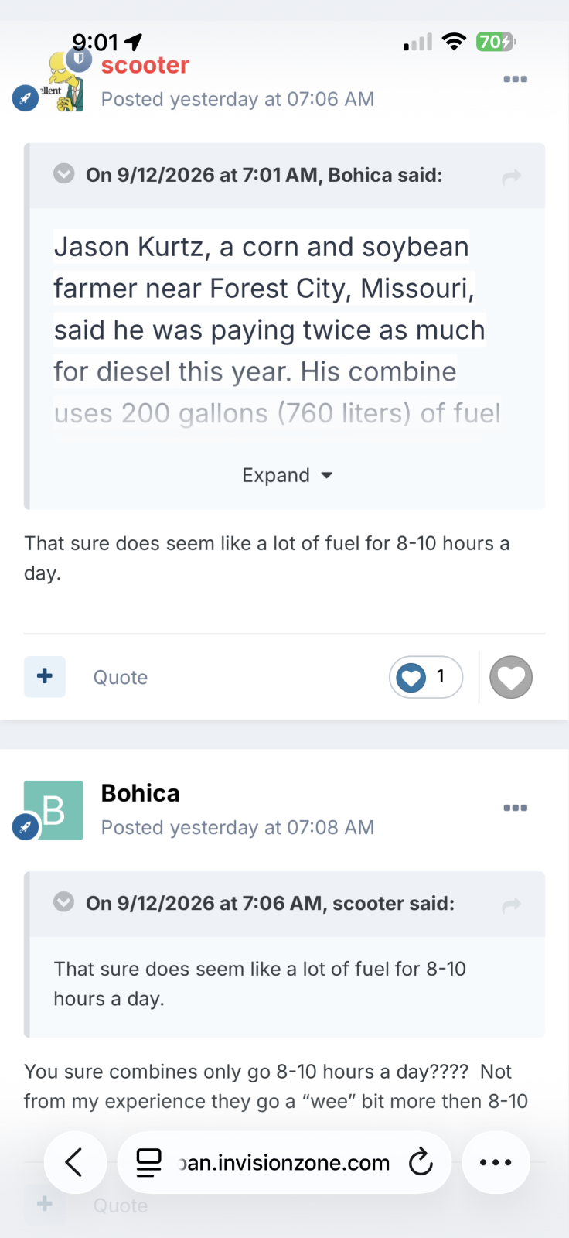The image size is (569, 1238).
Task: Tap Bohica's green B avatar
Action: click(53, 810)
